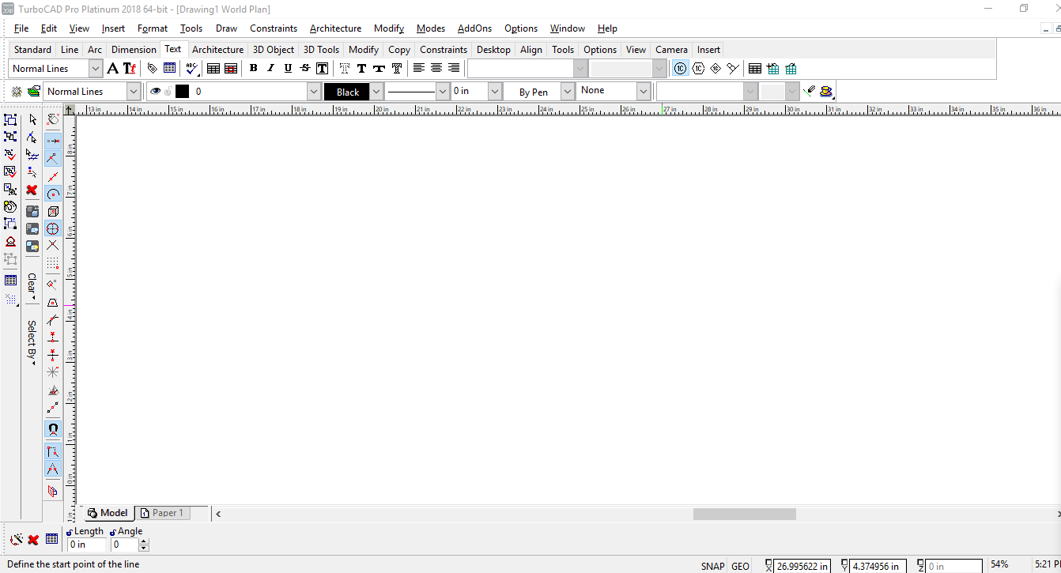Click the Text Format icon with red f

[x=130, y=69]
